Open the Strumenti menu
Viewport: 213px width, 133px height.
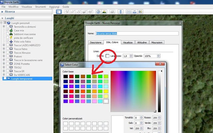tap(41, 7)
